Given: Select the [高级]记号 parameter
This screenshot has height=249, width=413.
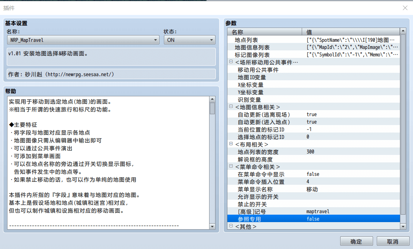Looking at the screenshot, I should [313, 212].
